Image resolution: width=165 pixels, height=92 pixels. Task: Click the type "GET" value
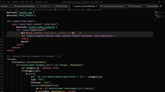(41, 80)
